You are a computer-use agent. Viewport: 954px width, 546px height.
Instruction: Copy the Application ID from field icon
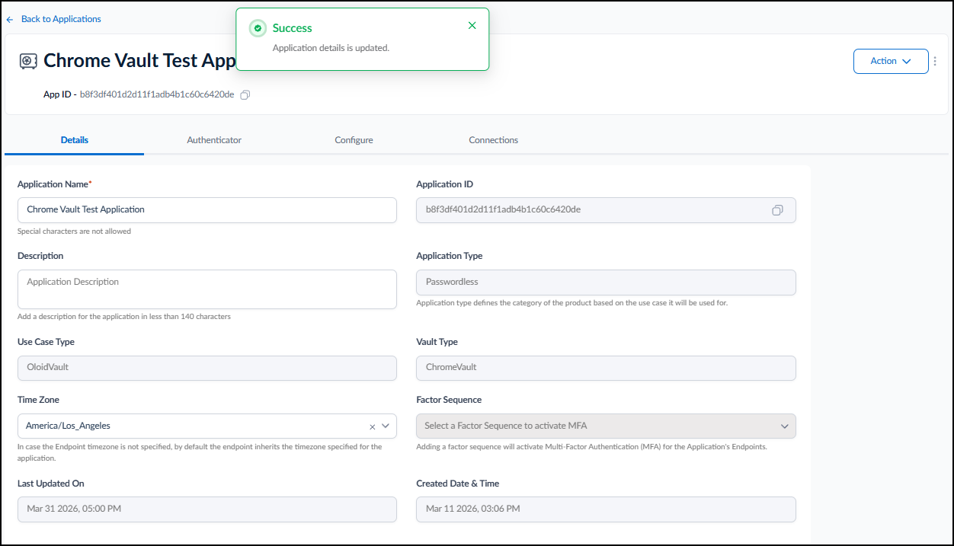coord(777,210)
